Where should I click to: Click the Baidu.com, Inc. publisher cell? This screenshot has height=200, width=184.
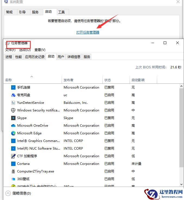[76, 103]
